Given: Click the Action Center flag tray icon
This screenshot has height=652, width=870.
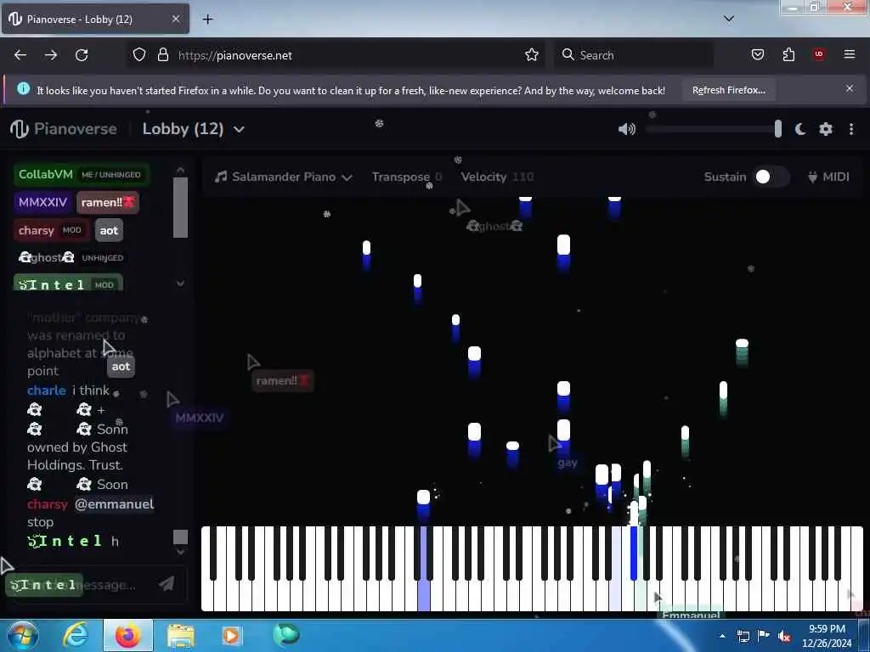Looking at the screenshot, I should [x=764, y=636].
